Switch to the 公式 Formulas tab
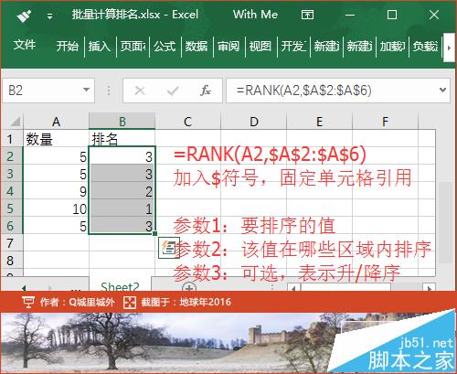The height and width of the screenshot is (374, 457). coord(165,47)
